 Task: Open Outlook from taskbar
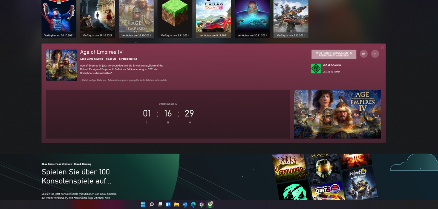(185, 204)
